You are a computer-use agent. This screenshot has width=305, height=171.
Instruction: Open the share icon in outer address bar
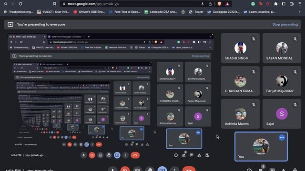pyautogui.click(x=210, y=4)
